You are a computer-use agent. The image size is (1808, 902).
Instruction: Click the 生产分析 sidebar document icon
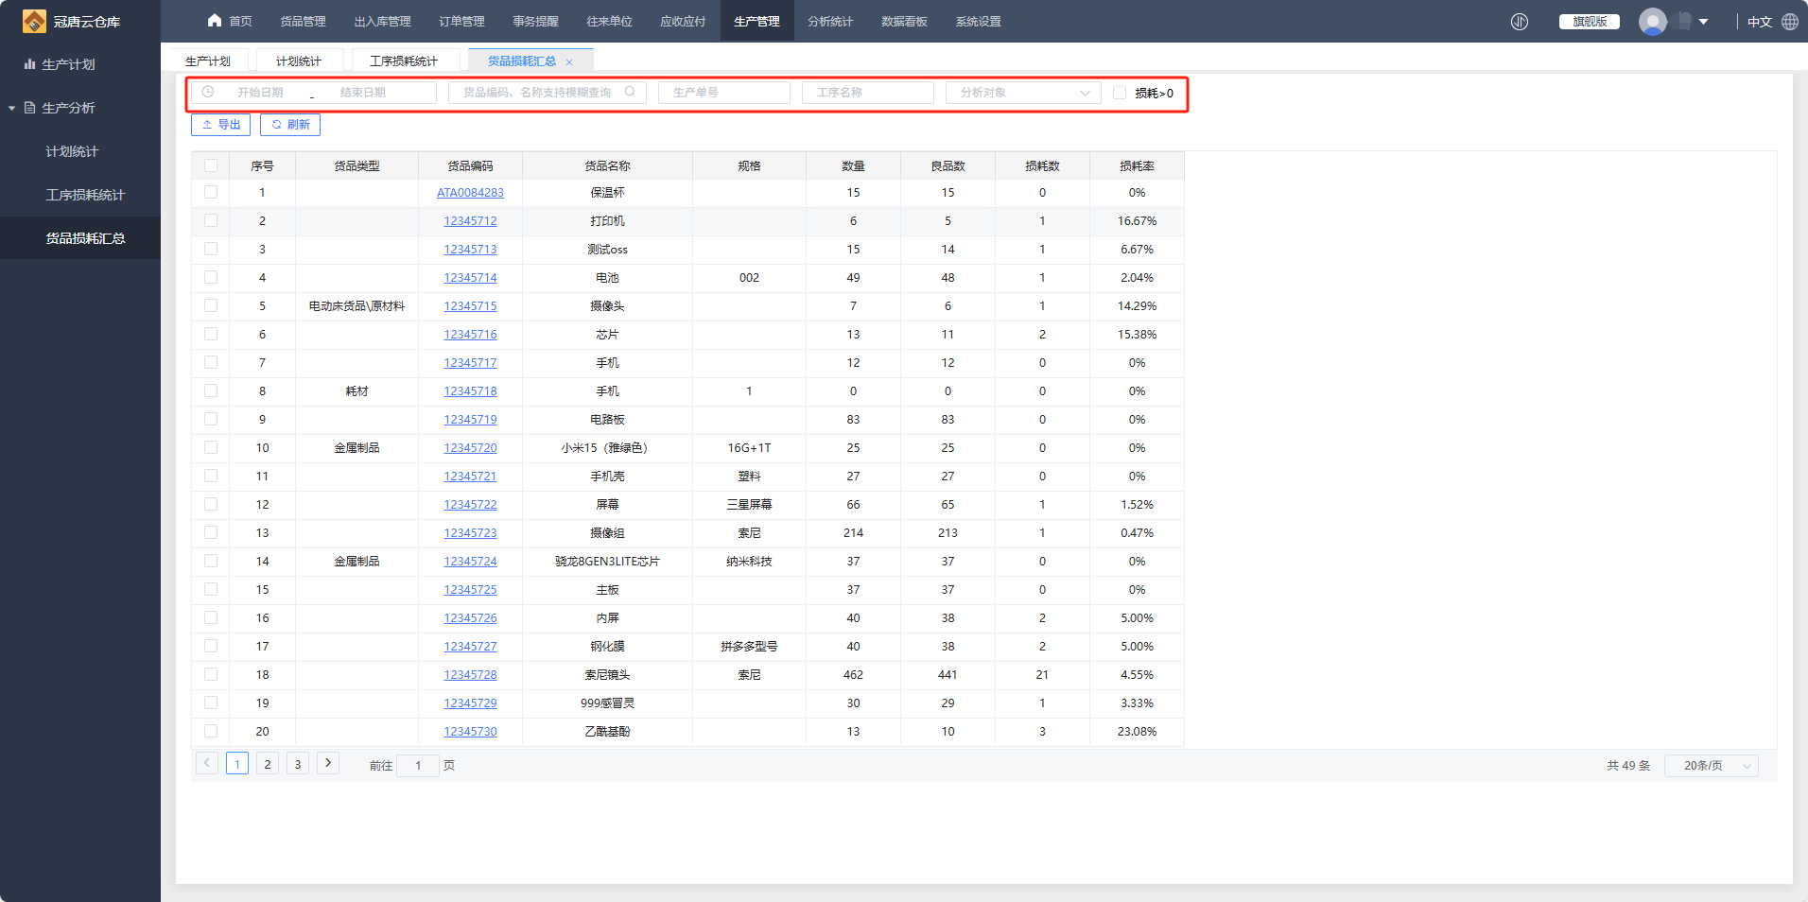pos(29,108)
